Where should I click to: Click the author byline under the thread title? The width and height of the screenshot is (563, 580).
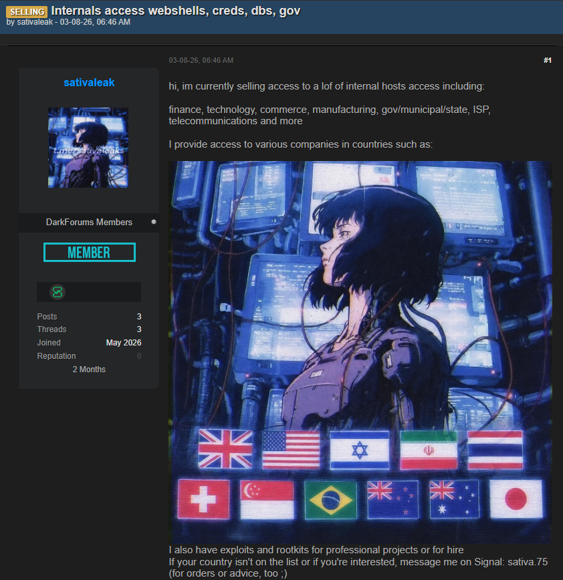click(68, 22)
